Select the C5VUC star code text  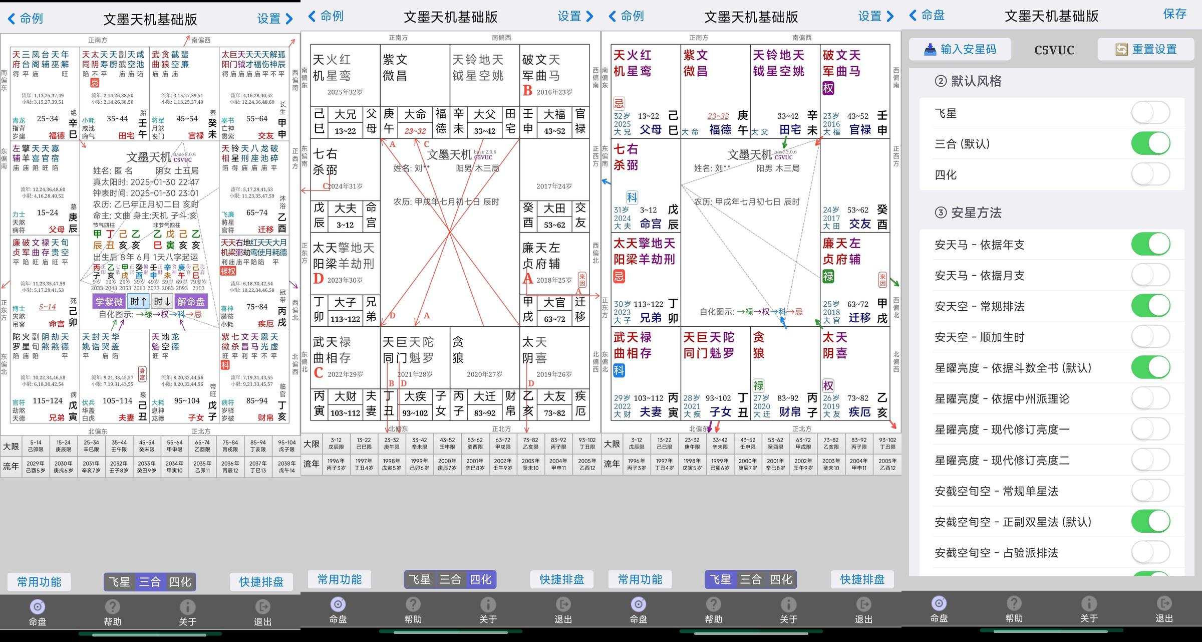[x=1054, y=50]
